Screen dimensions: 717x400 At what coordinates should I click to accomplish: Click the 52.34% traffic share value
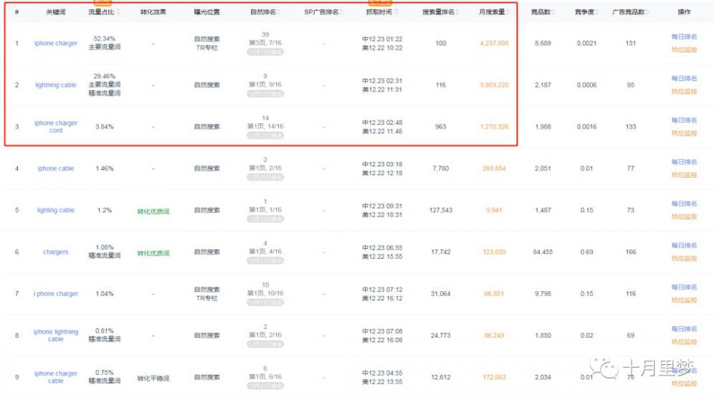click(x=104, y=39)
